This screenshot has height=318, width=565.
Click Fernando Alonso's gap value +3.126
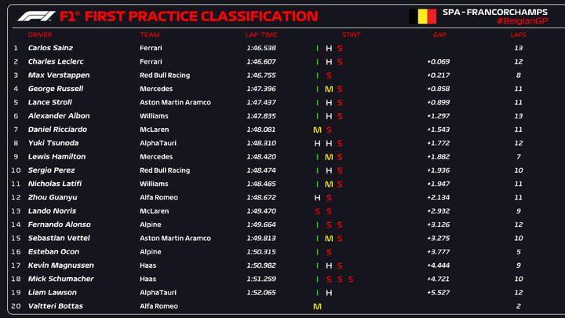click(438, 225)
